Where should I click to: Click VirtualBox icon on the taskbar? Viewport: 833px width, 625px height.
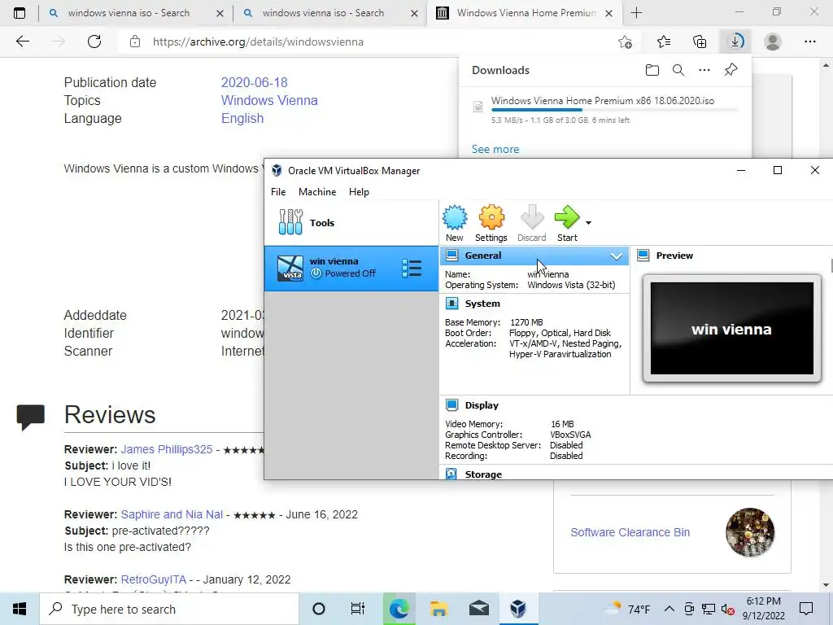(518, 609)
